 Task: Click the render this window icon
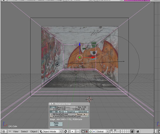point(138,131)
